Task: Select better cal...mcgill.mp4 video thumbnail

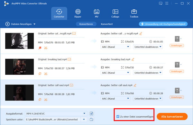Action: click(19, 41)
